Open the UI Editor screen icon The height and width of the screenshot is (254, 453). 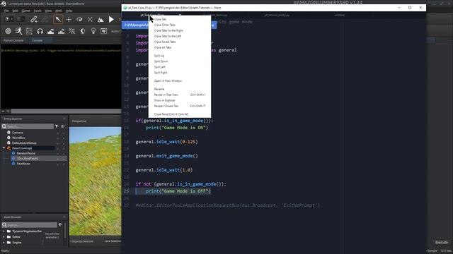(x=104, y=31)
